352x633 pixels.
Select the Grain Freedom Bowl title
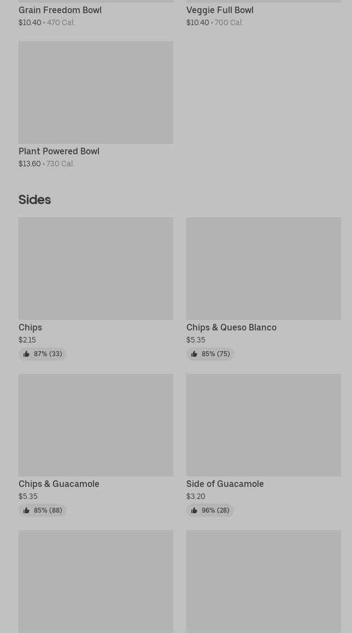(60, 10)
